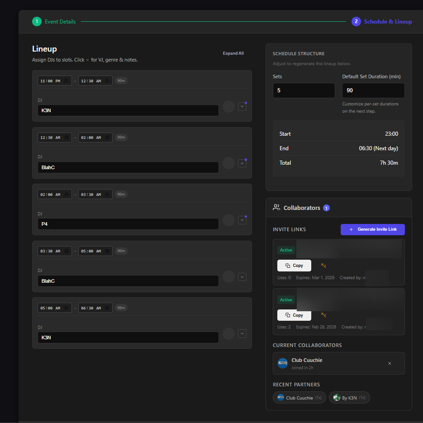Click the clock icon in the 02:00 AM start time field
Screen dimensions: 423x423
click(x=66, y=195)
